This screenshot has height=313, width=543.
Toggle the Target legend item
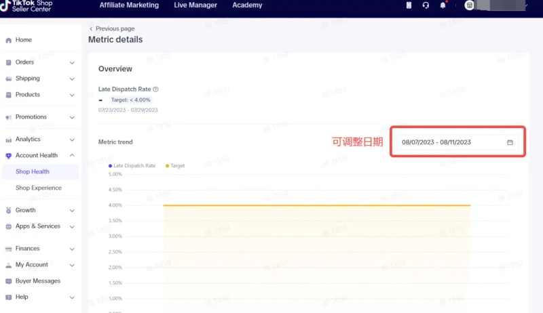click(175, 166)
